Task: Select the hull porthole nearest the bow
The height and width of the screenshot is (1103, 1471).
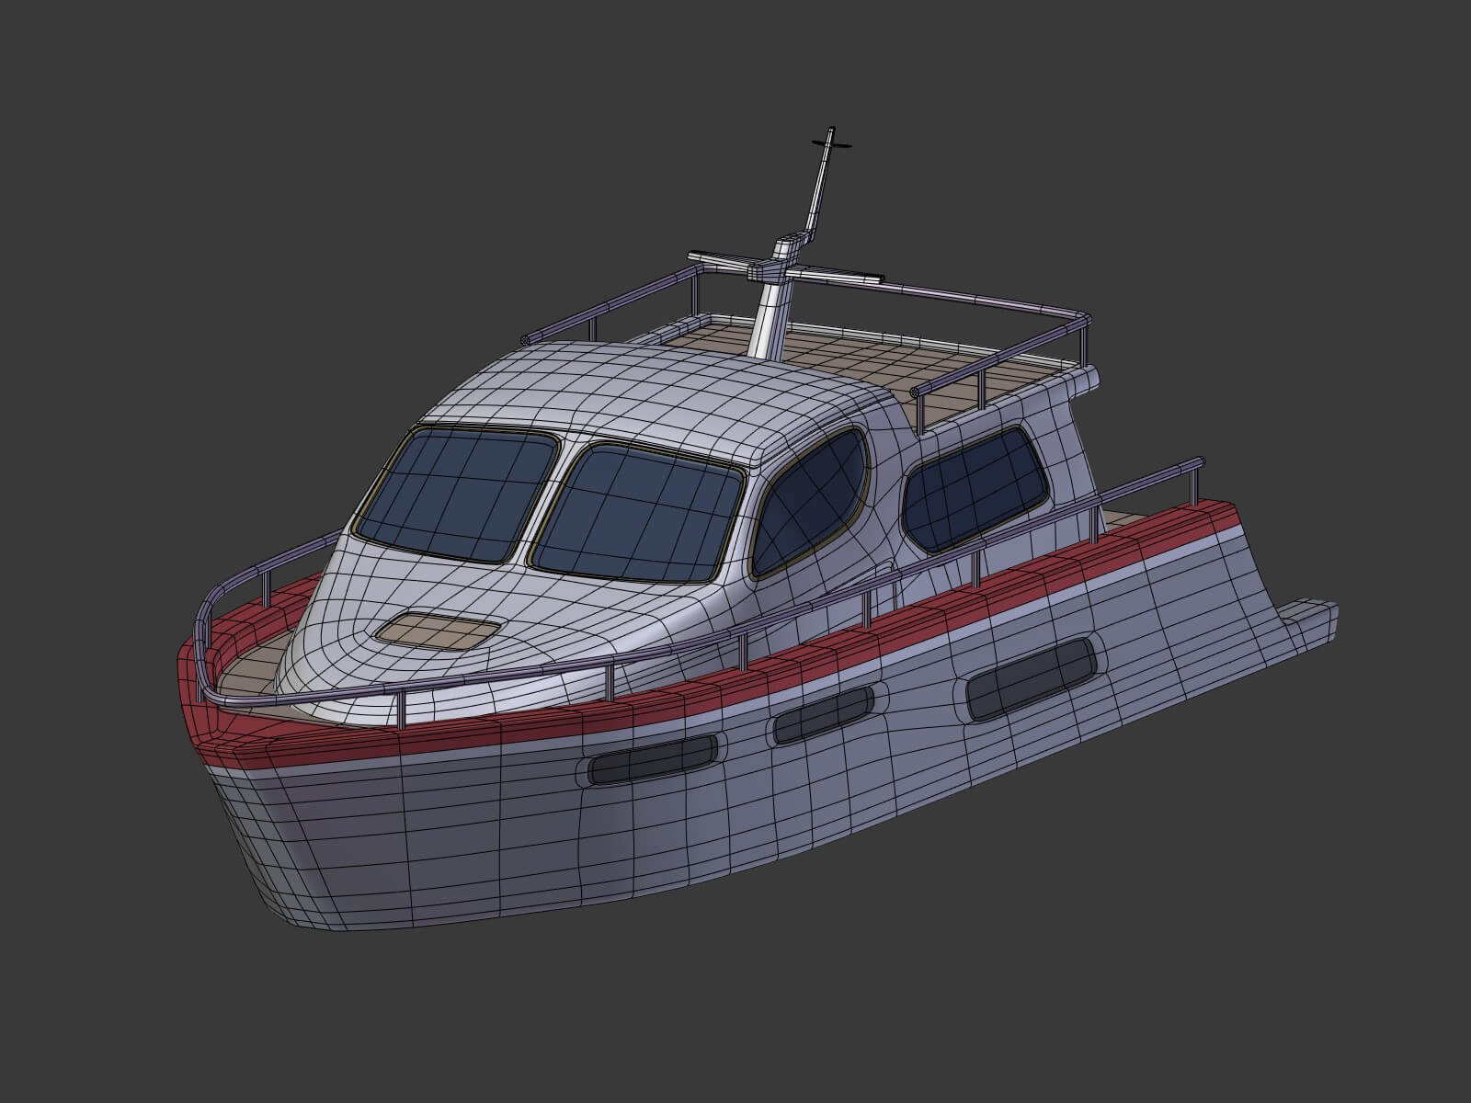Action: click(652, 760)
